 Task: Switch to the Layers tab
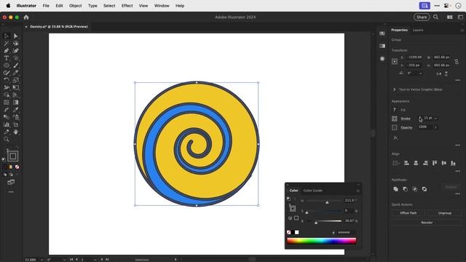point(418,30)
